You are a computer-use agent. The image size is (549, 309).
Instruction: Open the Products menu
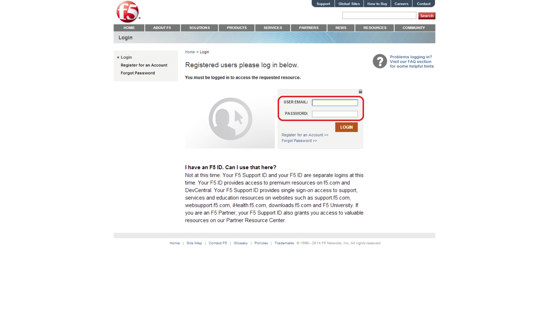[x=236, y=28]
